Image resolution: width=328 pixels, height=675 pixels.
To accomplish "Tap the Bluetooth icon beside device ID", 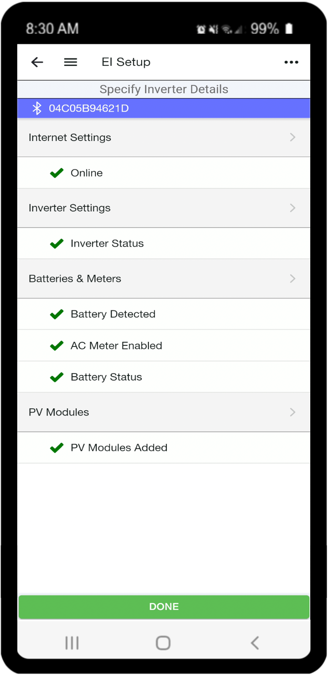I will pyautogui.click(x=36, y=108).
